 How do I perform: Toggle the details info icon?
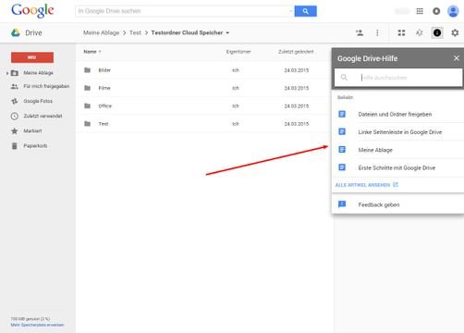pyautogui.click(x=437, y=32)
